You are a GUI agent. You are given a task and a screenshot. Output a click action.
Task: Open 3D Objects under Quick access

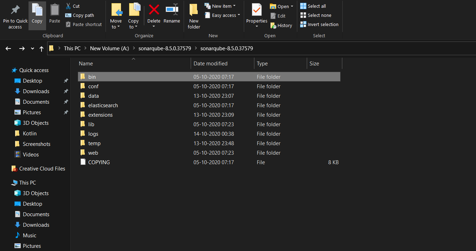tap(32, 123)
